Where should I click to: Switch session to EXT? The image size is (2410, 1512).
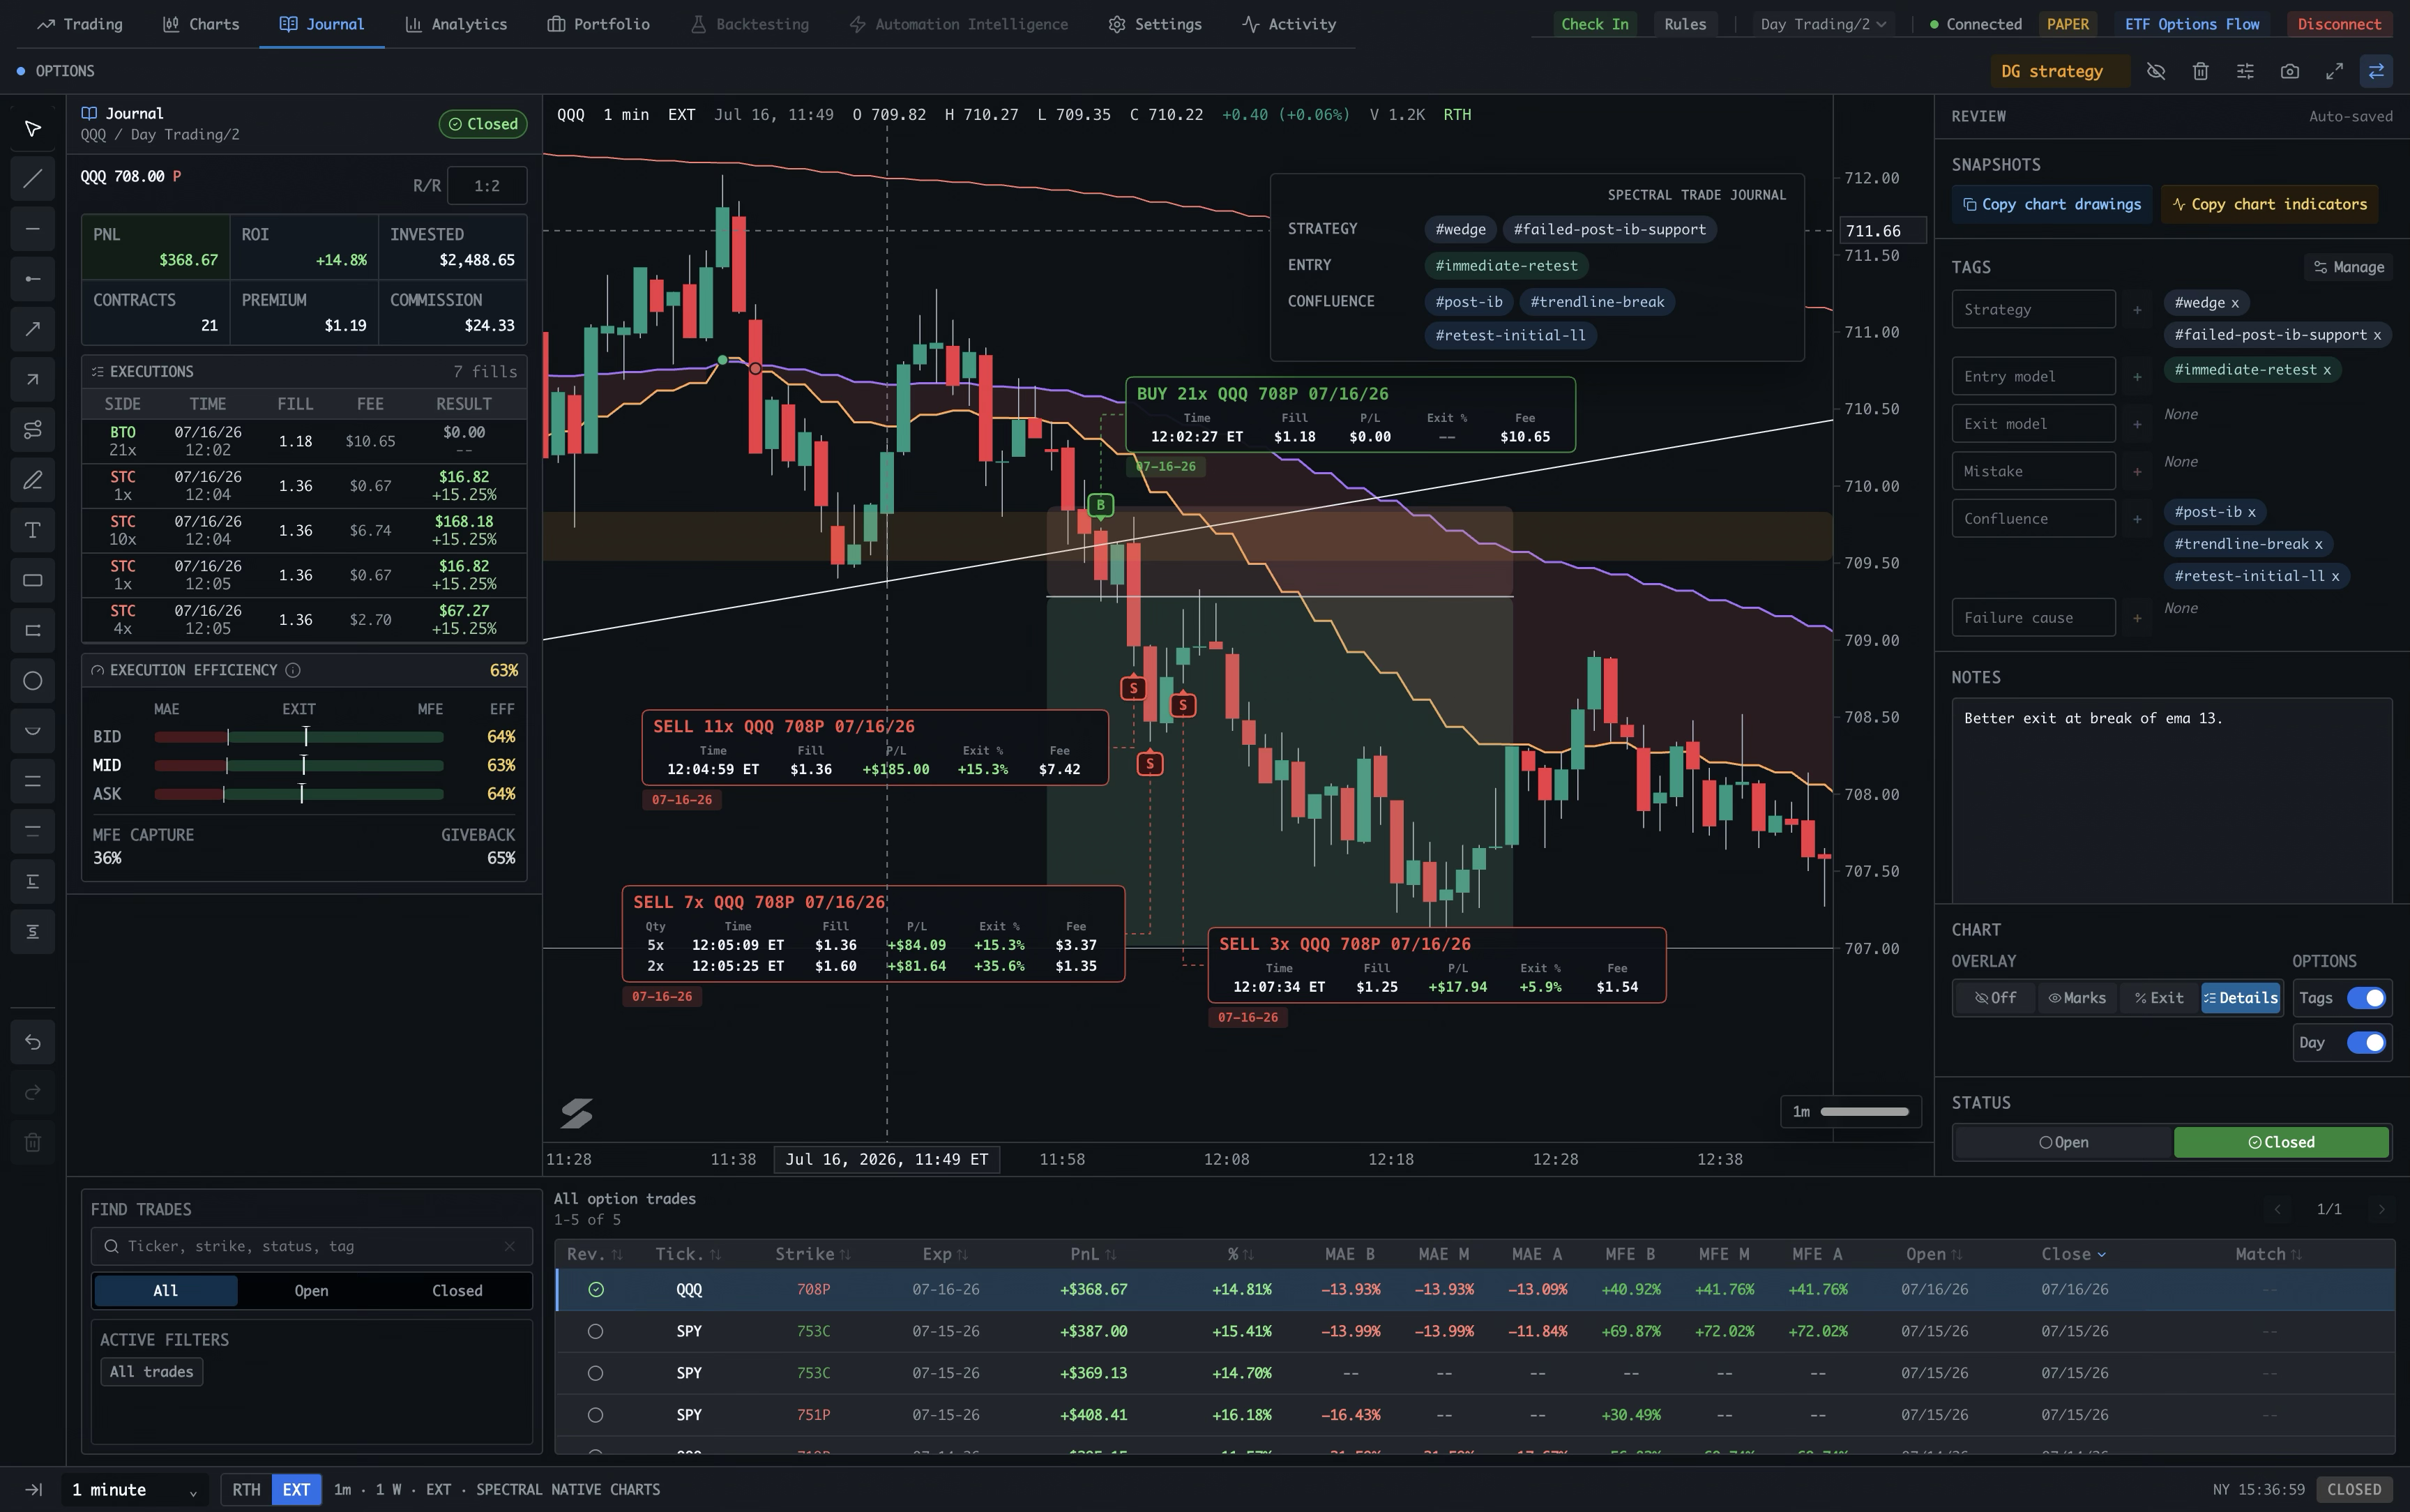pos(296,1490)
